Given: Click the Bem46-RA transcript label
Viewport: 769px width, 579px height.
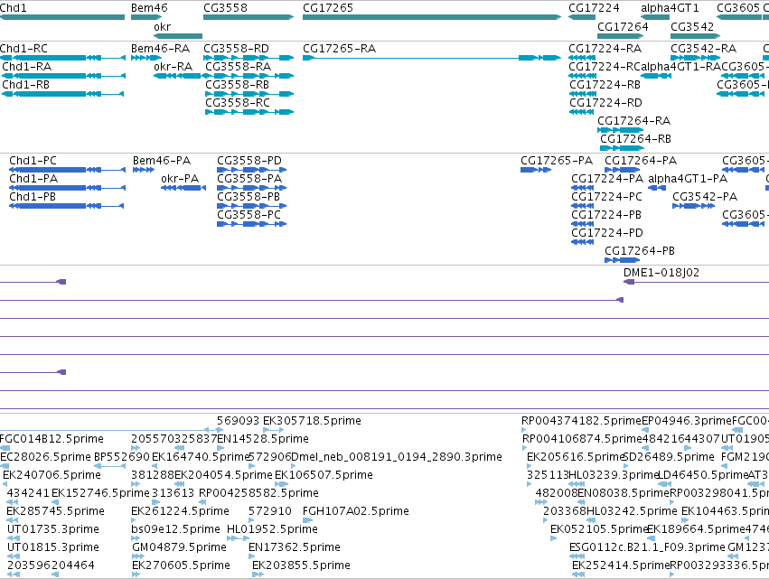Looking at the screenshot, I should (160, 49).
